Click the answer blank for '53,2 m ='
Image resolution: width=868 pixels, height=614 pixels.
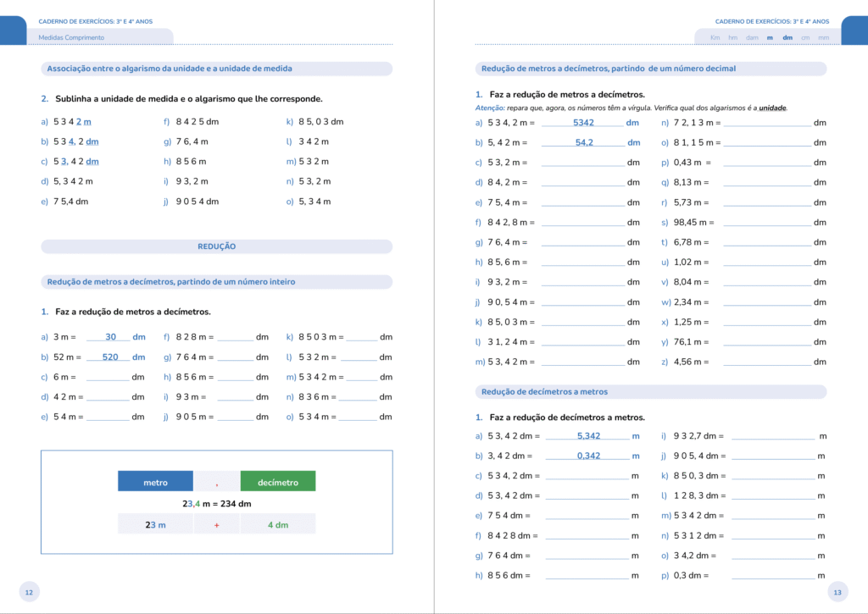[582, 163]
